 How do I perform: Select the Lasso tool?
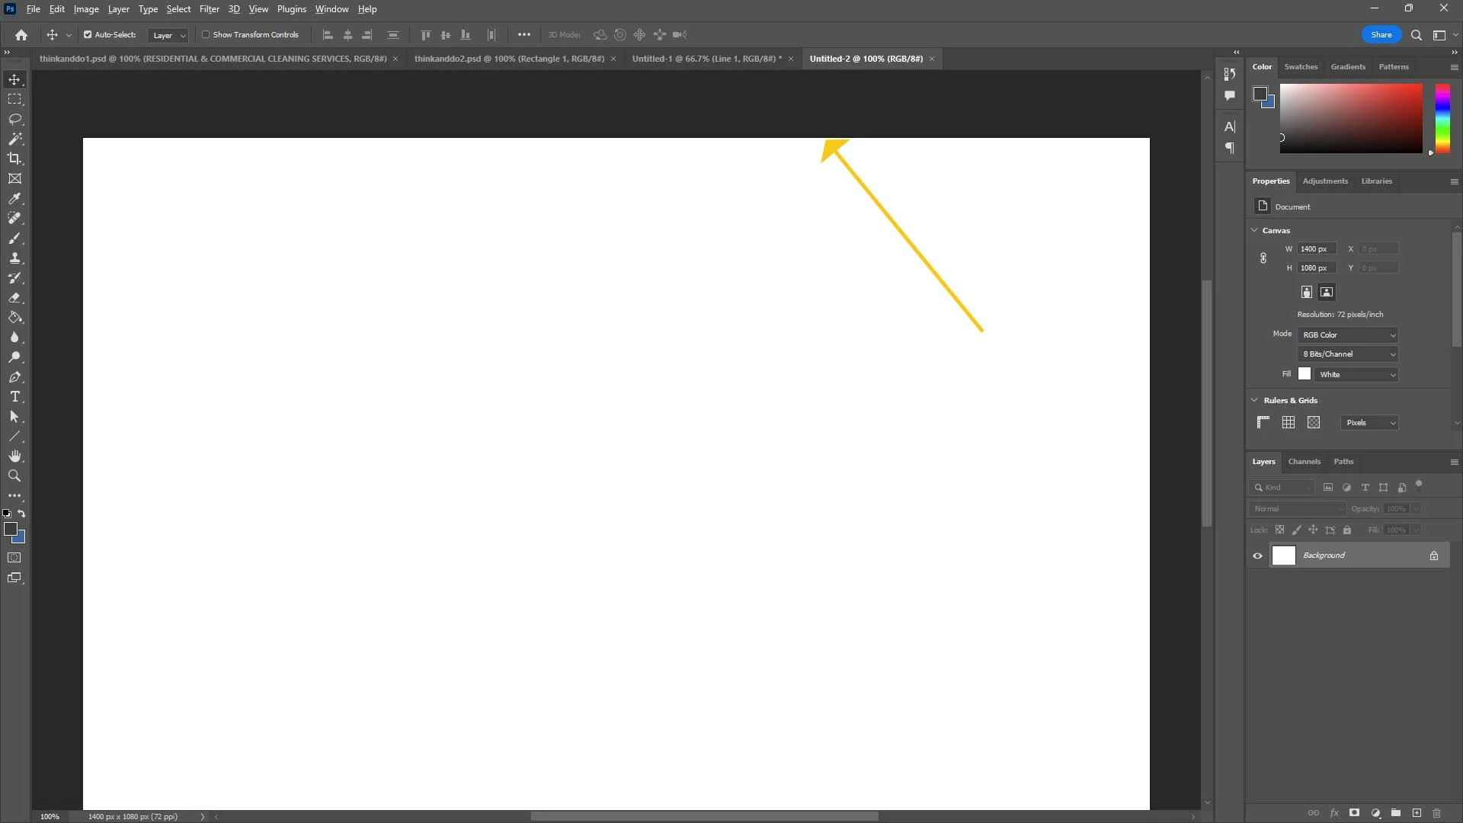pyautogui.click(x=14, y=120)
